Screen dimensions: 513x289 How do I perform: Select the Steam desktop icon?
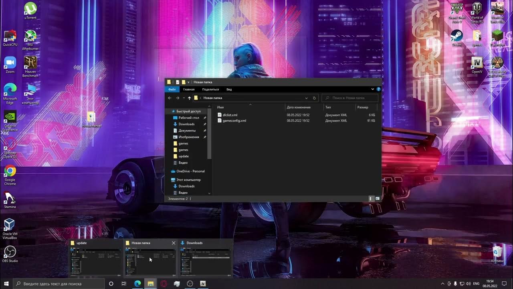pos(457,38)
